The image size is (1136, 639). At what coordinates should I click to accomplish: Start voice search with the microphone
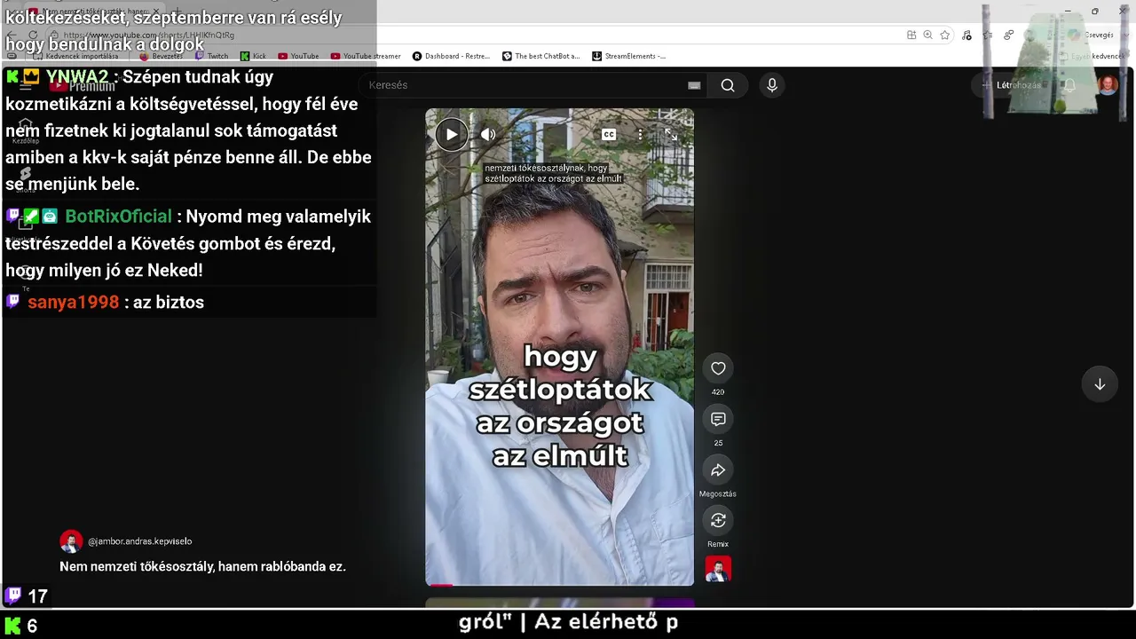click(x=772, y=85)
